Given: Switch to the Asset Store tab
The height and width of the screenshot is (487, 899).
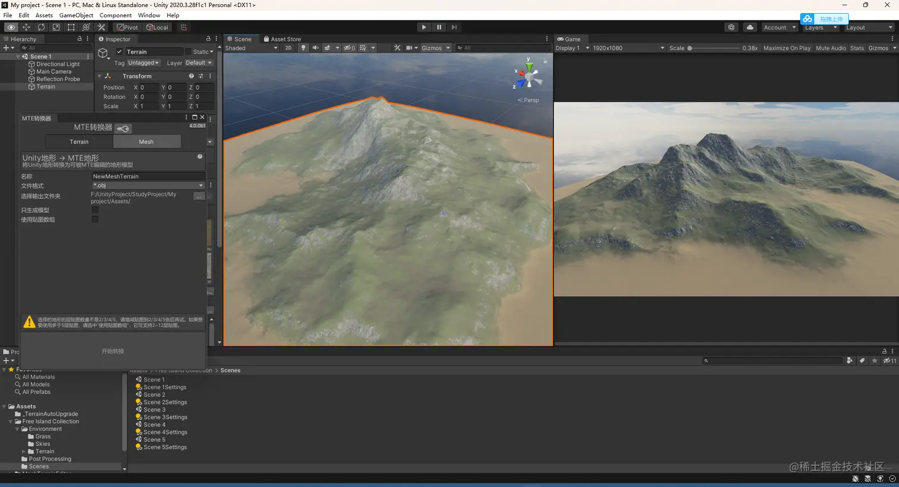Looking at the screenshot, I should 282,39.
